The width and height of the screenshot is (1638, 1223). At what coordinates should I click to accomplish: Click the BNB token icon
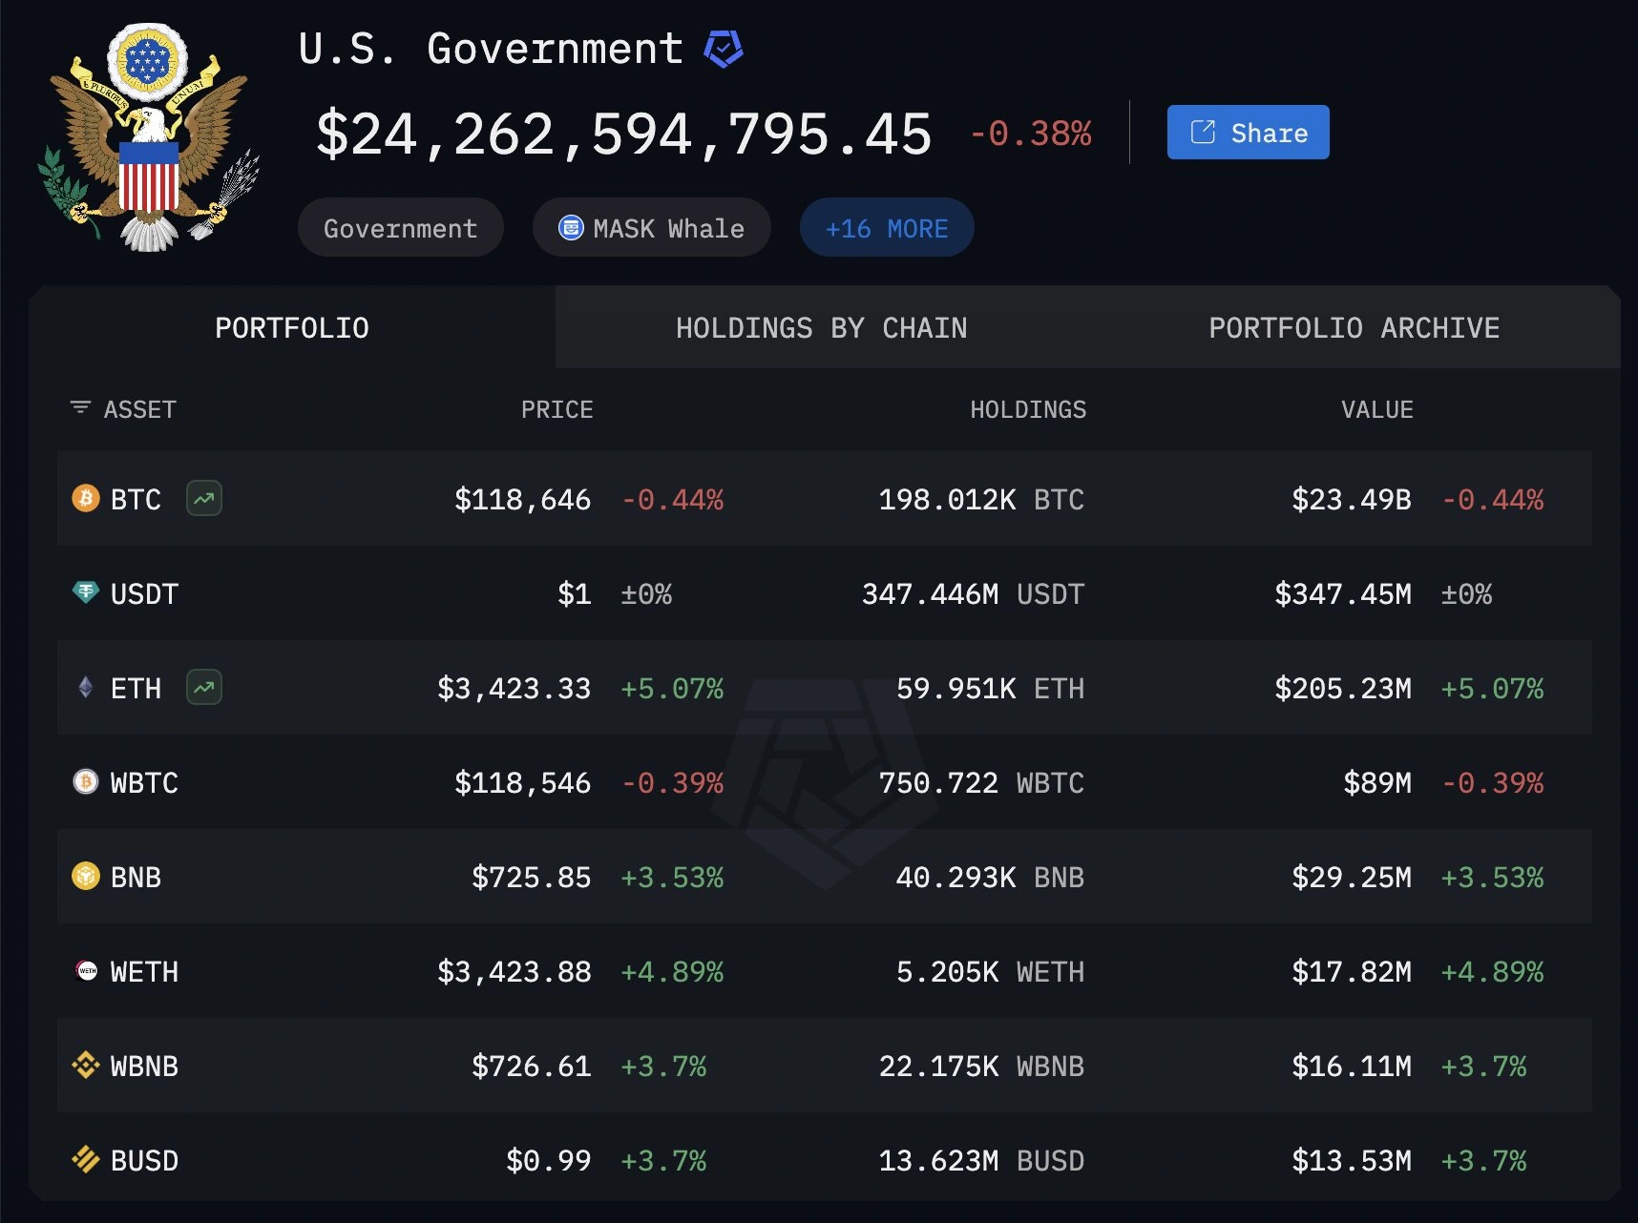[84, 877]
